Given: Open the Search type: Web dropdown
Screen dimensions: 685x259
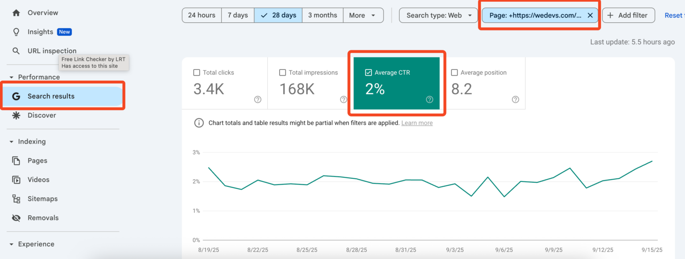Looking at the screenshot, I should coord(438,15).
